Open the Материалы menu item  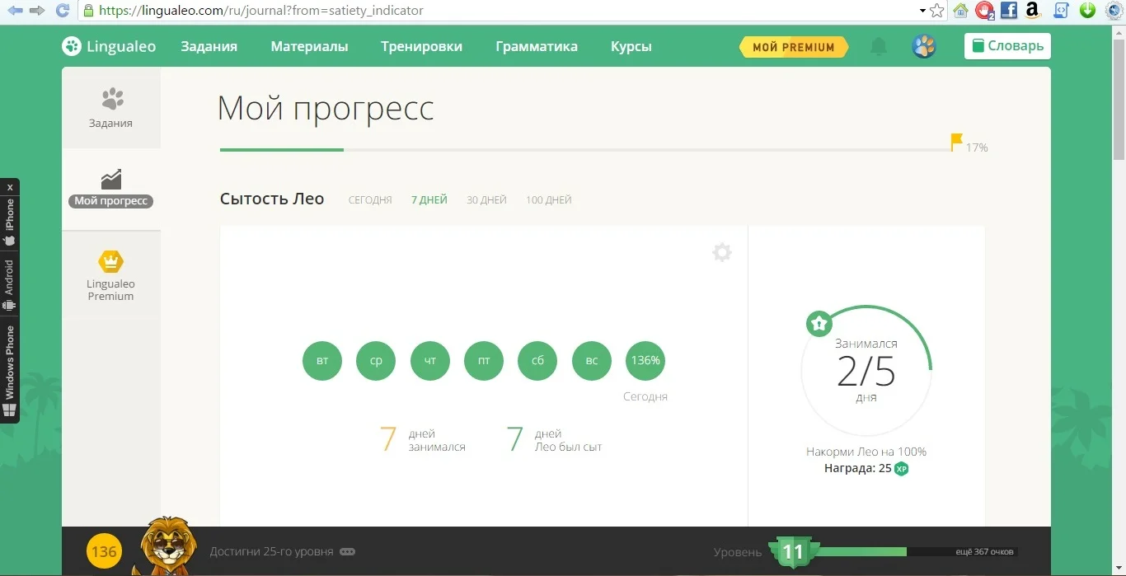[309, 46]
